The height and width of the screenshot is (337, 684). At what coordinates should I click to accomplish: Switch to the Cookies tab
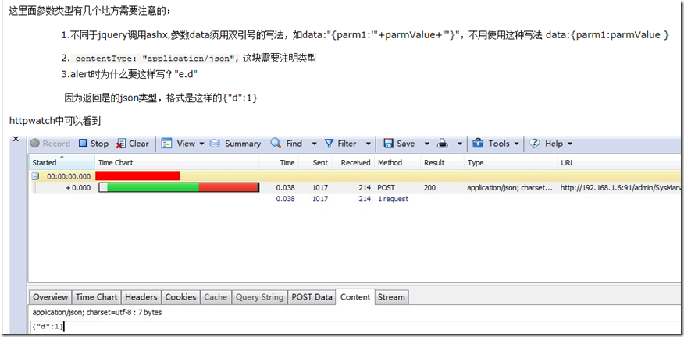180,297
